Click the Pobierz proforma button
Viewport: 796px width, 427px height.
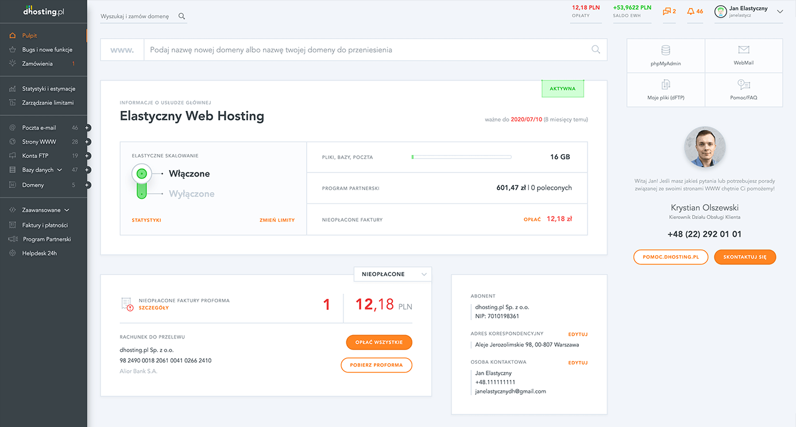377,365
